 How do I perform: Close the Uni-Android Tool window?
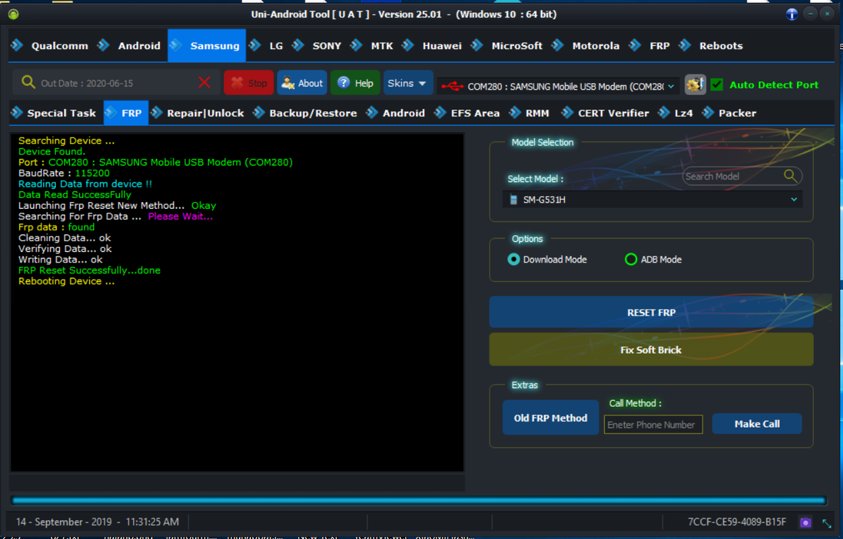click(827, 14)
